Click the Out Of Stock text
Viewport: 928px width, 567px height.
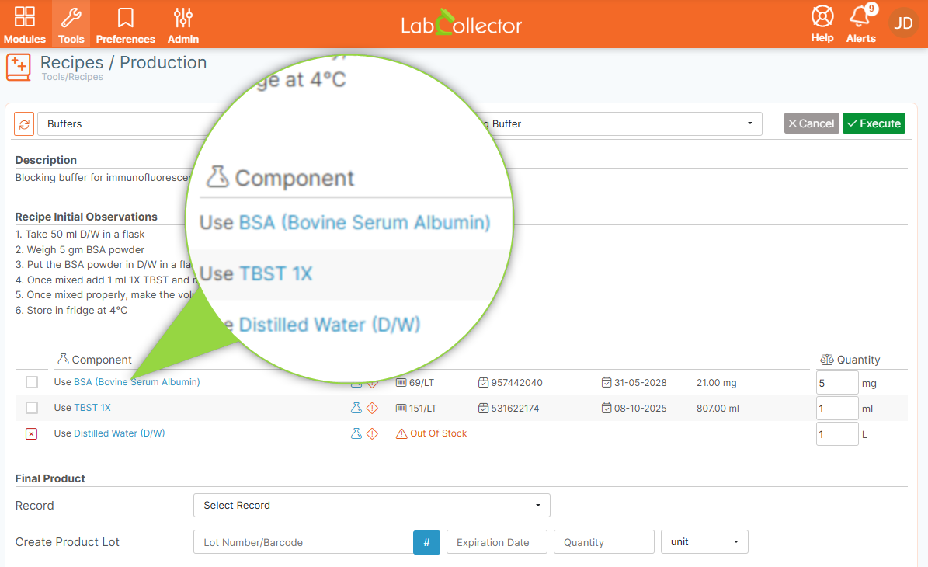(x=439, y=433)
